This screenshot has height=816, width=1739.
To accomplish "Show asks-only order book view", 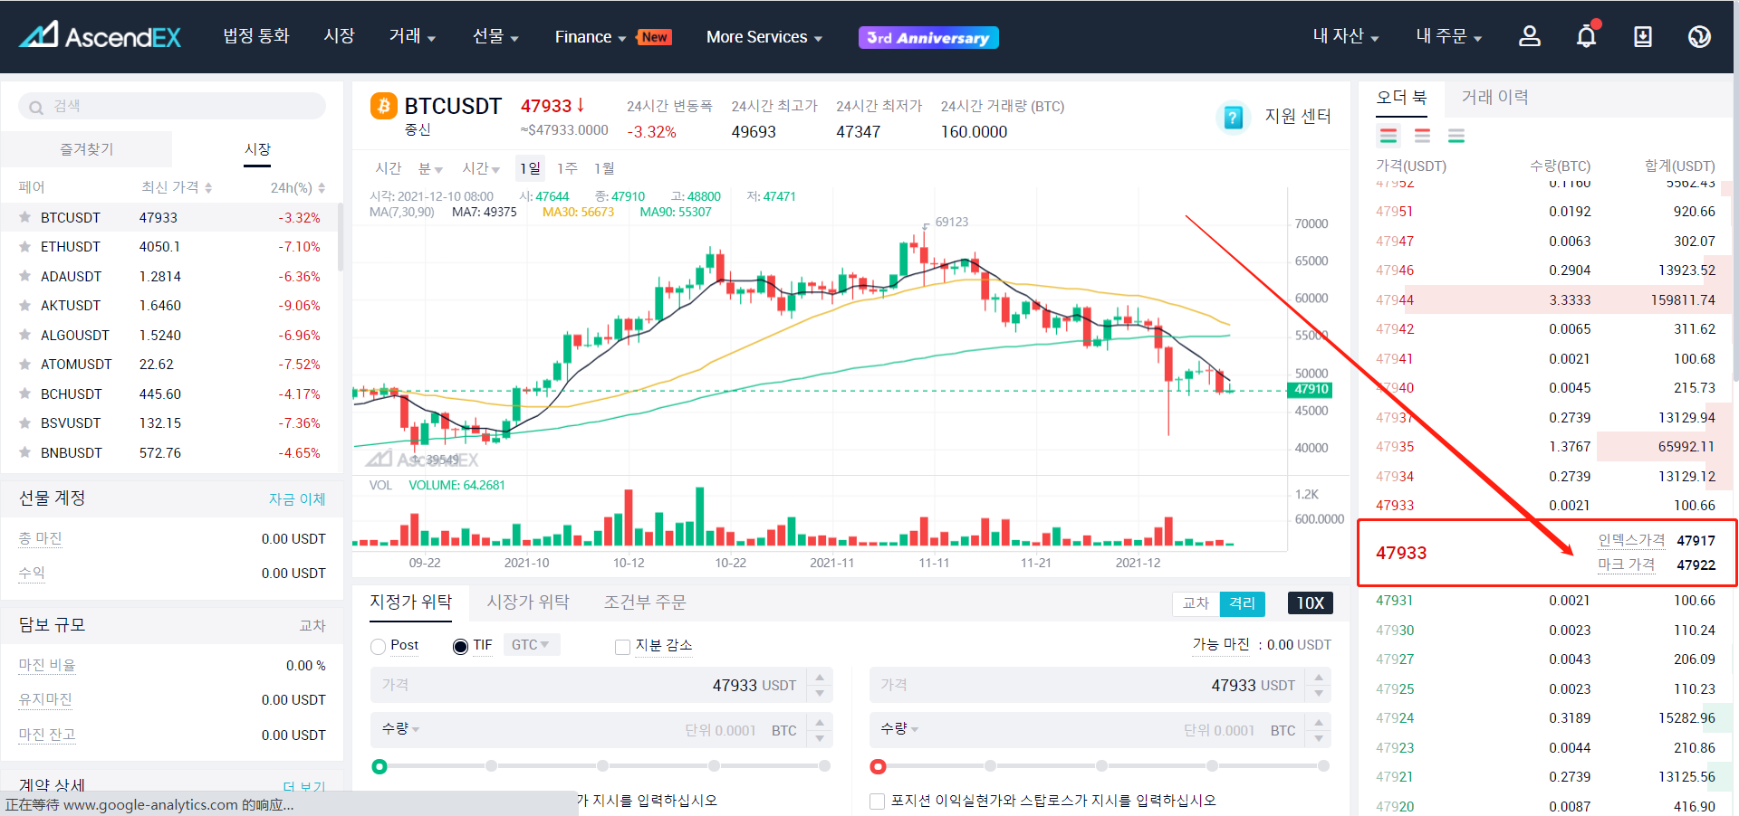I will click(x=1423, y=137).
